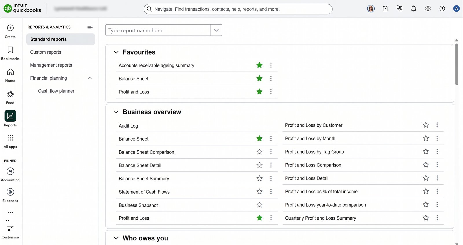
Task: Open Profit and Loss year-to-date comparison report
Action: click(326, 205)
